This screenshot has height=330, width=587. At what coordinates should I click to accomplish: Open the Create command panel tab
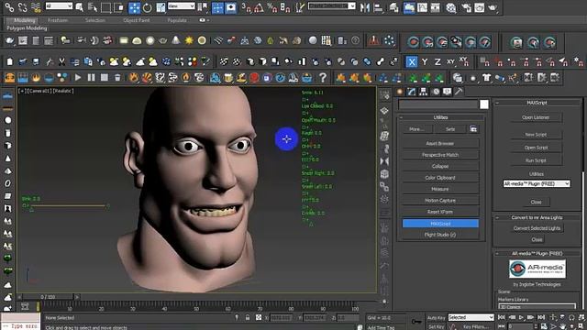(x=400, y=92)
